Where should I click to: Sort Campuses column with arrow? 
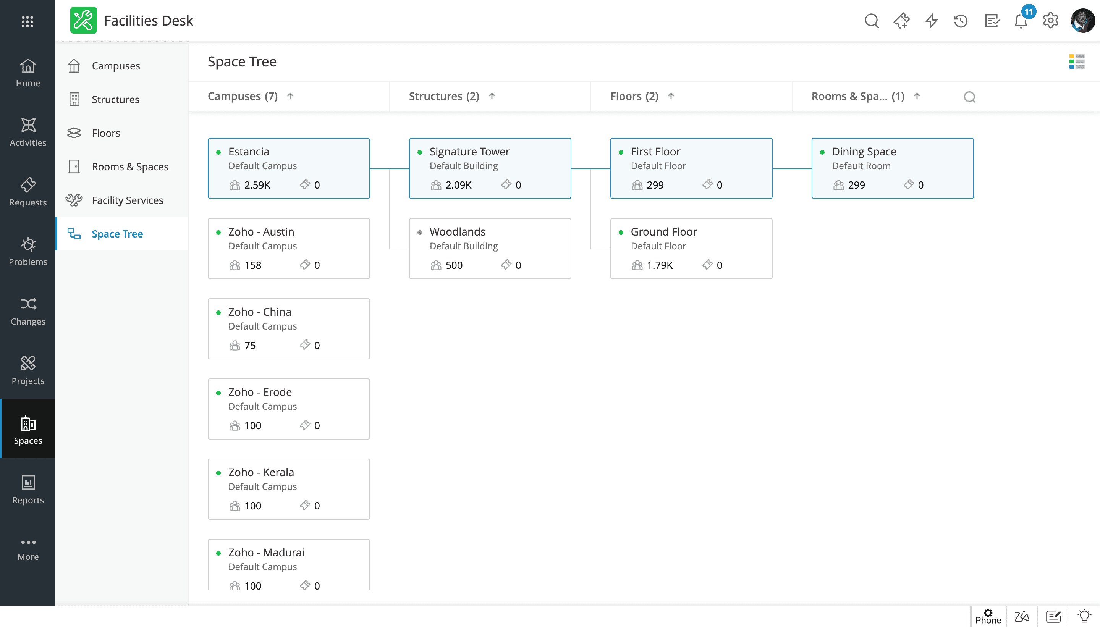pos(290,96)
